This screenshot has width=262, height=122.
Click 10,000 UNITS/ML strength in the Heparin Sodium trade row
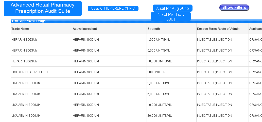(x=160, y=61)
